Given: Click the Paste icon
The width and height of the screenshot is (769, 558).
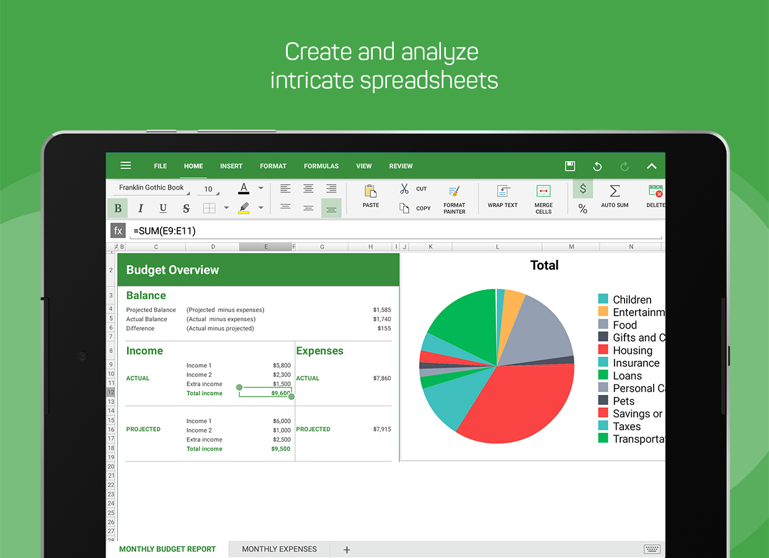Looking at the screenshot, I should (x=371, y=196).
